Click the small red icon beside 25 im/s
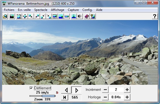Image resolution: width=160 pixels, height=104 pixels. 57,93
